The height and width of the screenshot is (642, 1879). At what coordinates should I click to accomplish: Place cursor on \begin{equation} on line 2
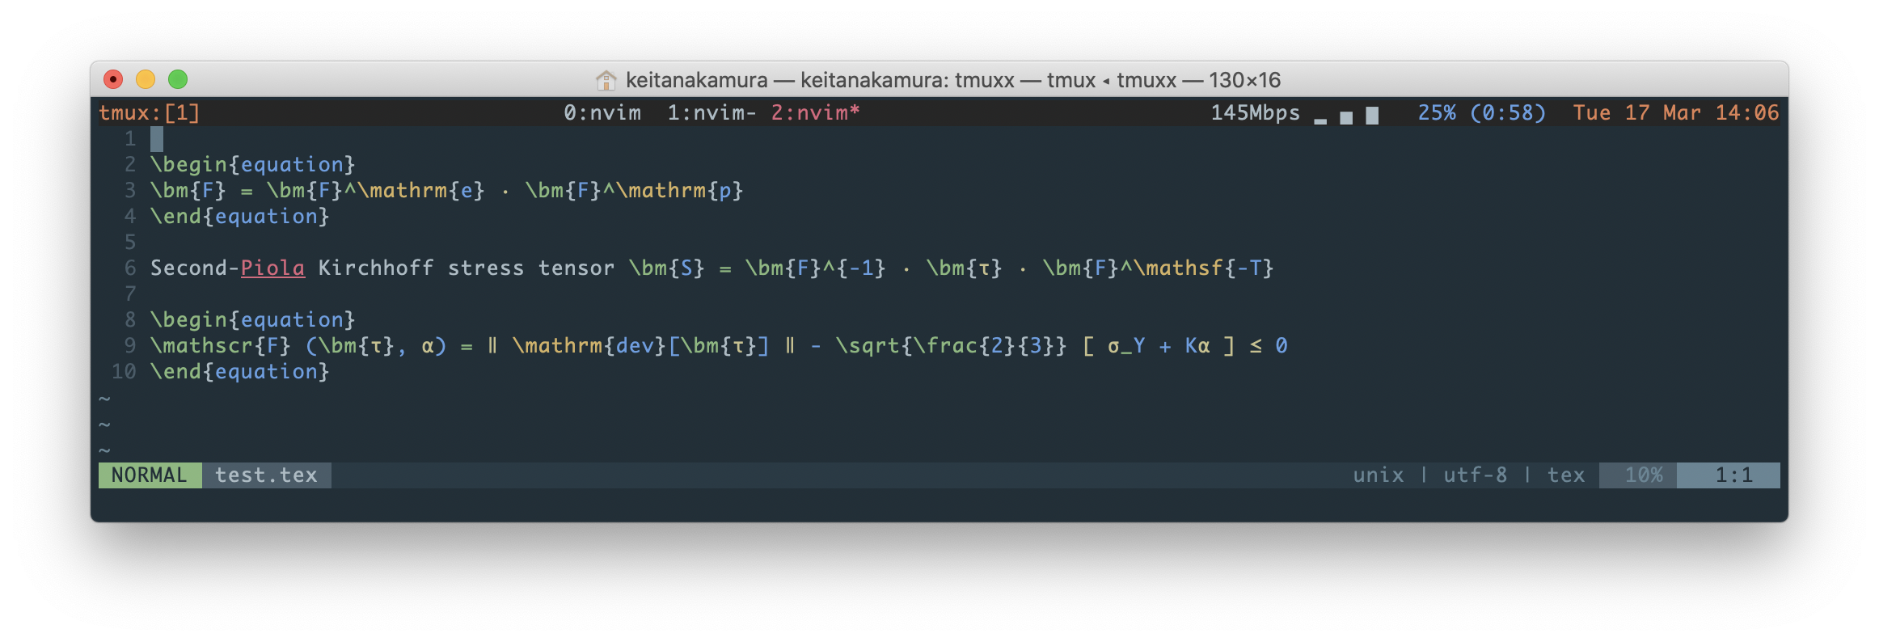253,164
